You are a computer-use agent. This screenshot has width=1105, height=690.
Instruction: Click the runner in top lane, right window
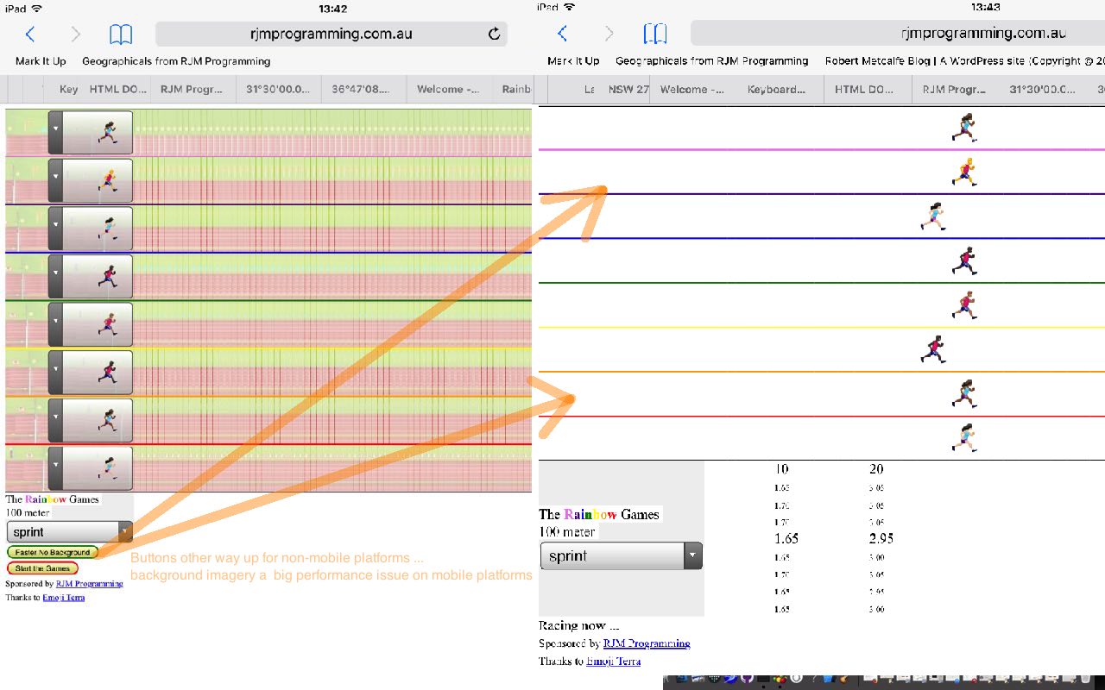[x=964, y=128]
